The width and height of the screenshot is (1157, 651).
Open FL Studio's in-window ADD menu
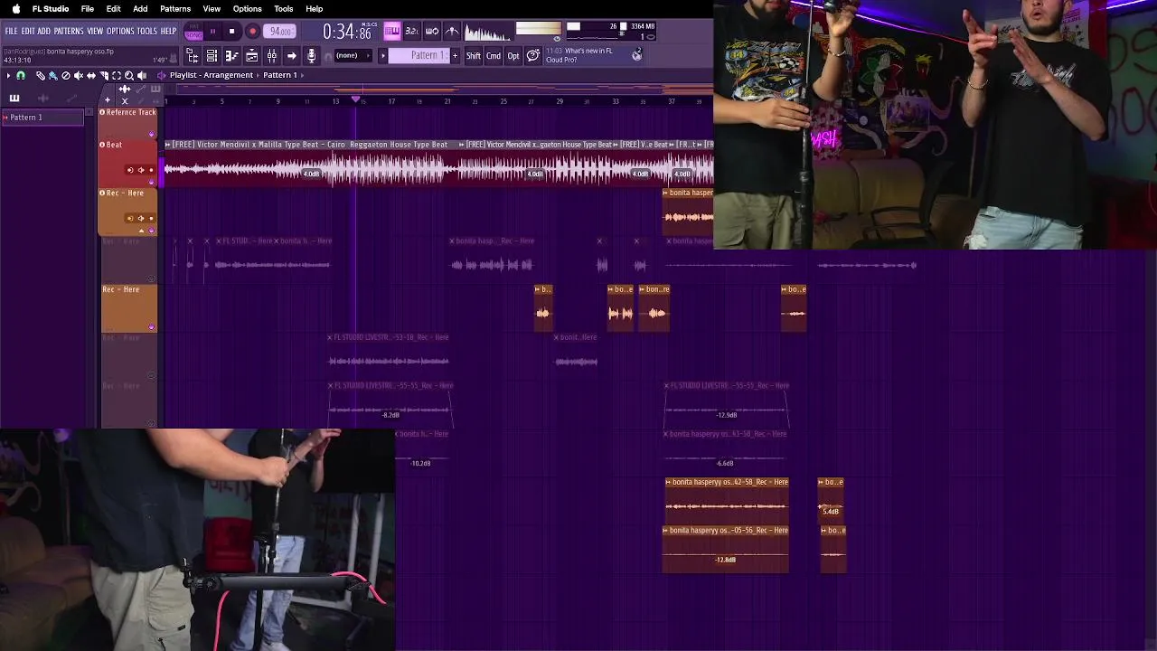pyautogui.click(x=43, y=32)
